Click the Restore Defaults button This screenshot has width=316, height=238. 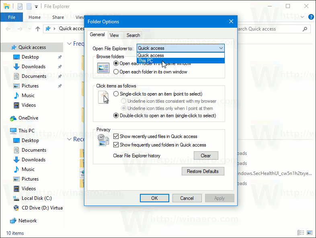tap(203, 171)
